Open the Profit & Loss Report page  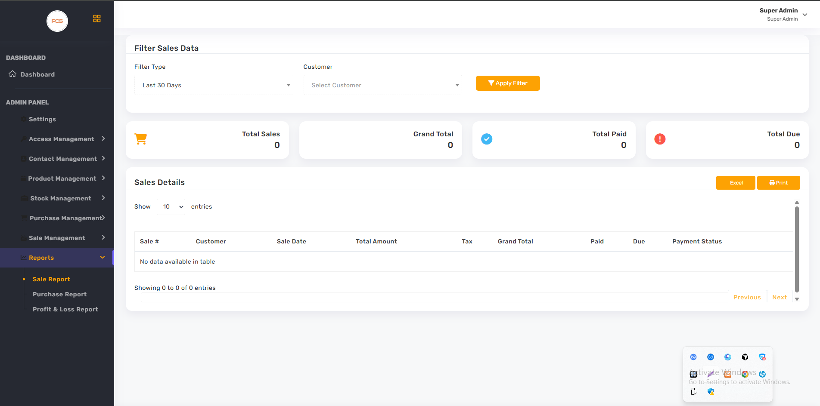point(65,309)
